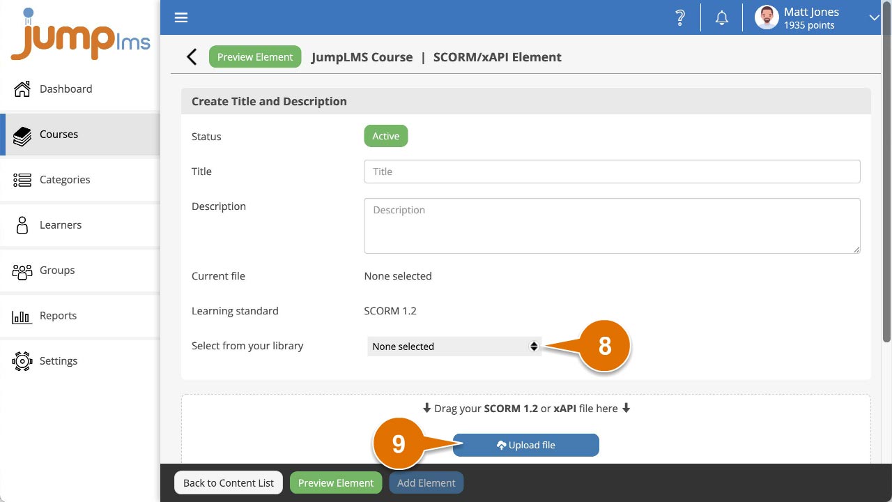The height and width of the screenshot is (502, 892).
Task: Click the Matt Jones name text
Action: pyautogui.click(x=811, y=12)
